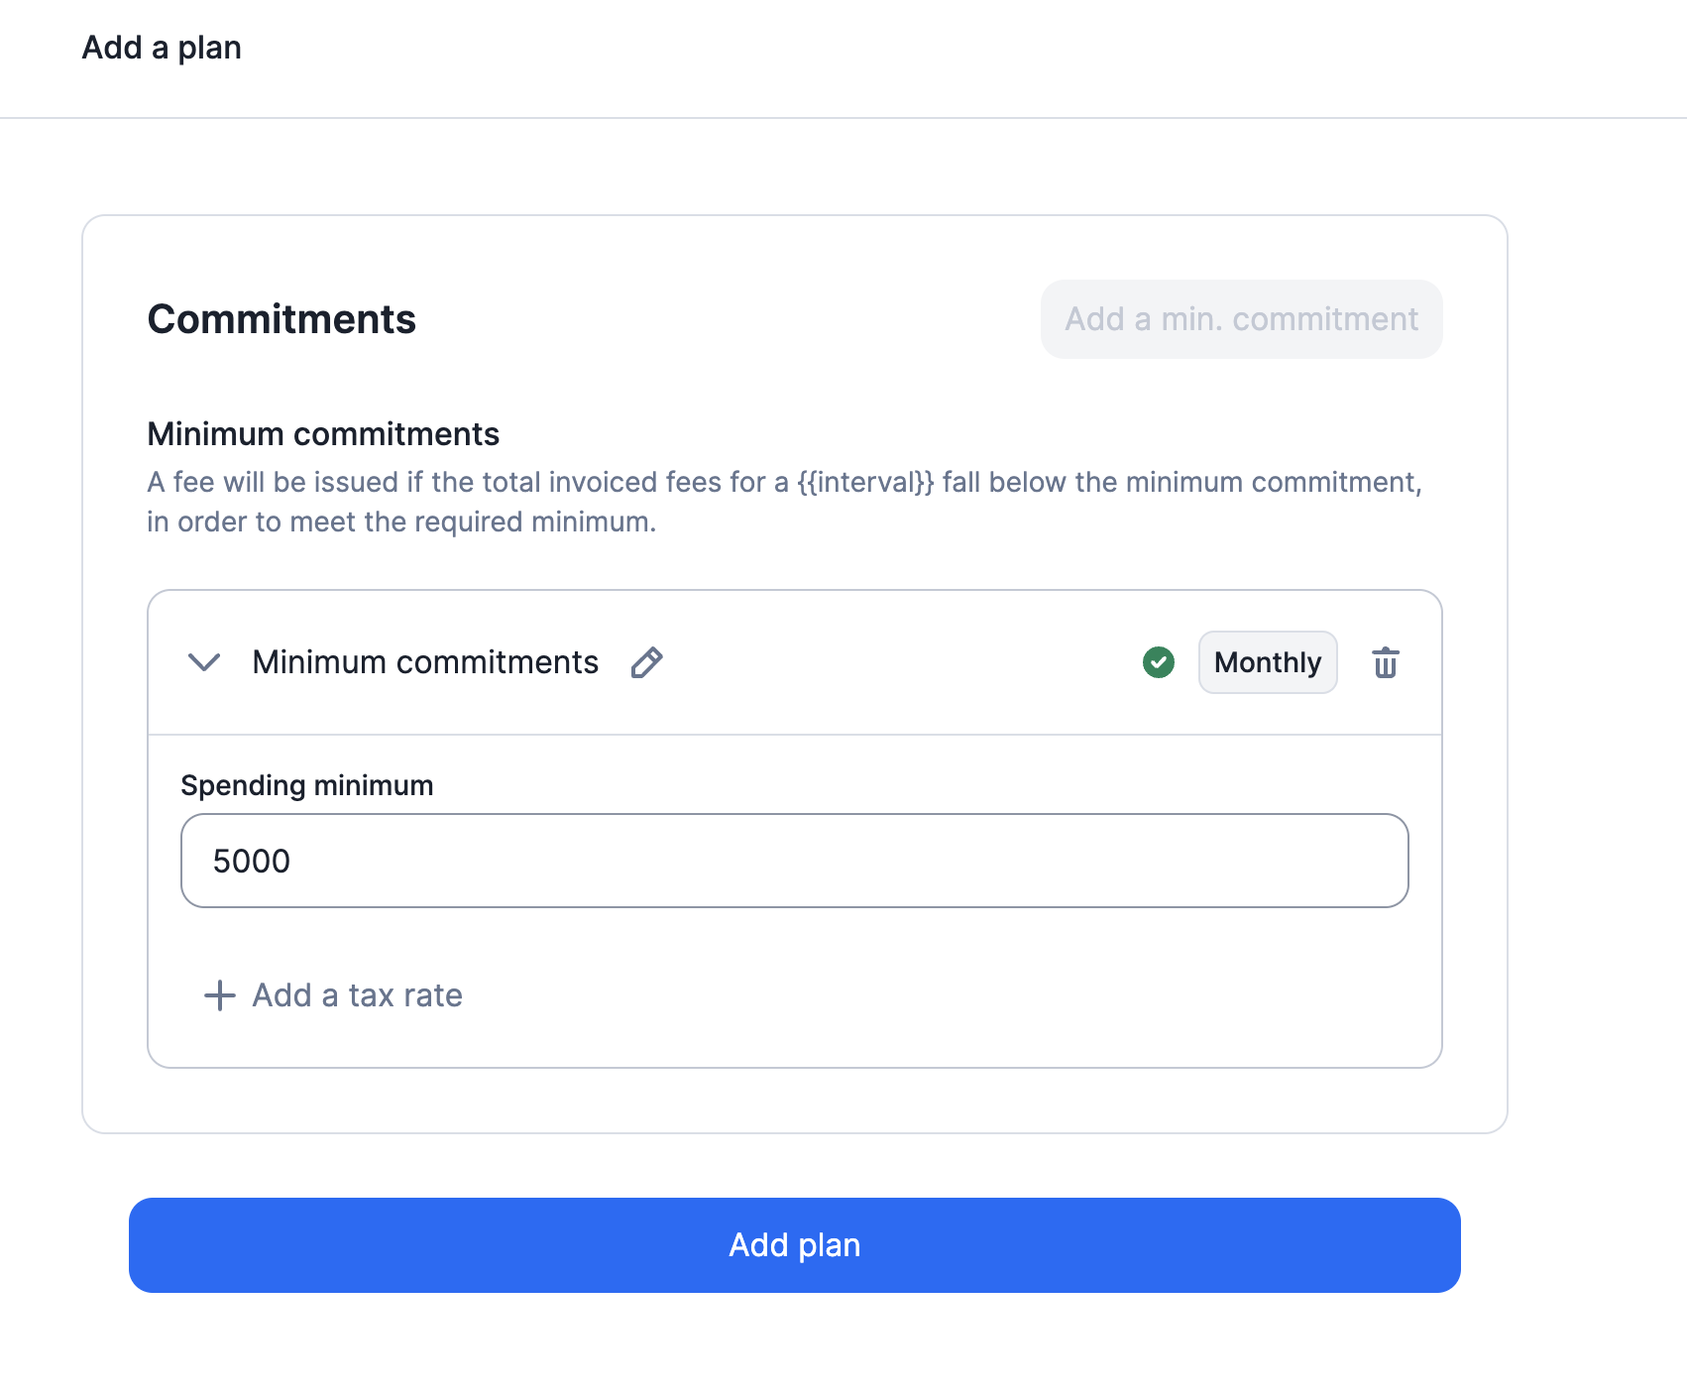Toggle accordion via its Minimum commitments title
The width and height of the screenshot is (1687, 1396).
tap(425, 662)
